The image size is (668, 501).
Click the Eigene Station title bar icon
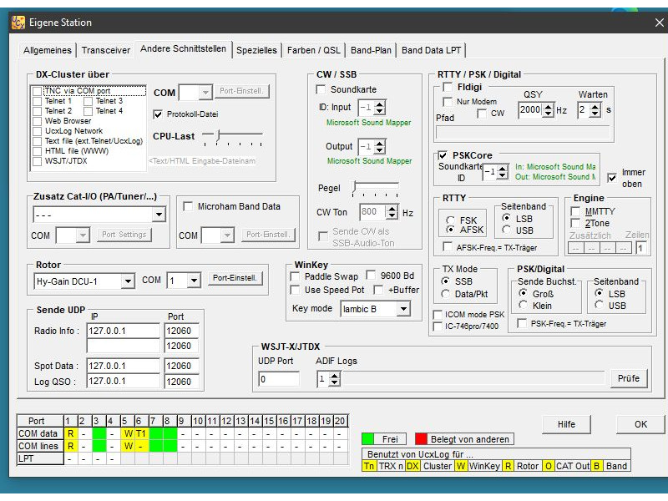(x=18, y=23)
